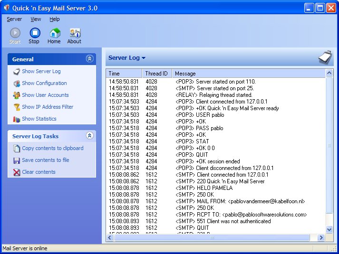Click the notepad icon in Server Log header
Image resolution: width=339 pixels, height=254 pixels.
tap(325, 57)
